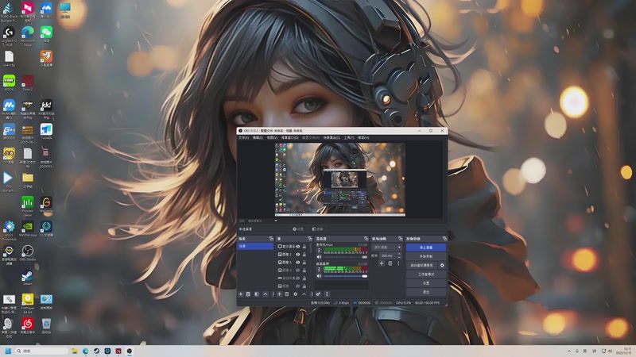Image resolution: width=636 pixels, height=357 pixels.
Task: Toggle lock on Image 5 source
Action: tap(304, 263)
